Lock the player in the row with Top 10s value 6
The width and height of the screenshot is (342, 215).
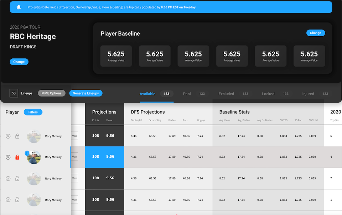tap(17, 136)
